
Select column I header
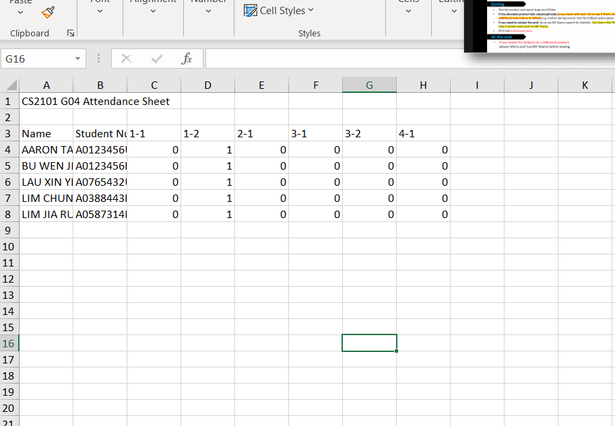click(x=478, y=85)
